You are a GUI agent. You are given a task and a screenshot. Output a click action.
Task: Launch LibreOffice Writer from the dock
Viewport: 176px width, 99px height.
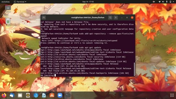click(44, 95)
